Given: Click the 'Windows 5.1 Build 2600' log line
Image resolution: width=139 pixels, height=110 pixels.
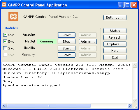Looking at the screenshot, I should [65, 69].
